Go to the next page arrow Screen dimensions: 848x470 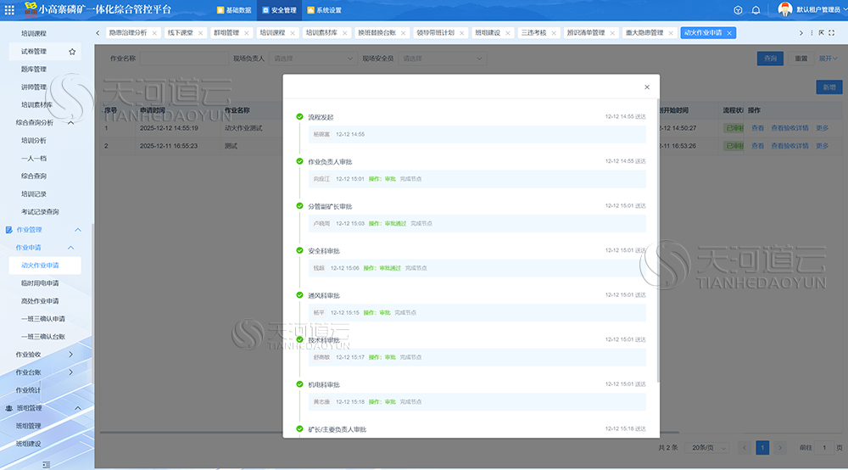pos(780,448)
